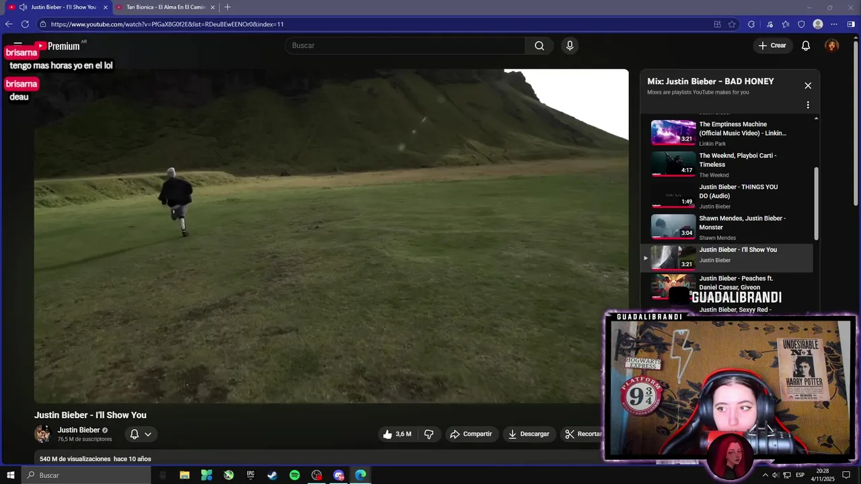This screenshot has width=861, height=484.
Task: Activate voice search microphone icon
Action: (x=570, y=46)
